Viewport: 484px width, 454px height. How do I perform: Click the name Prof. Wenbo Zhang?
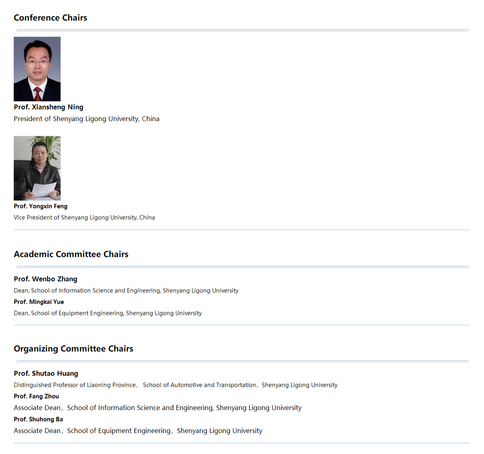[x=45, y=279]
